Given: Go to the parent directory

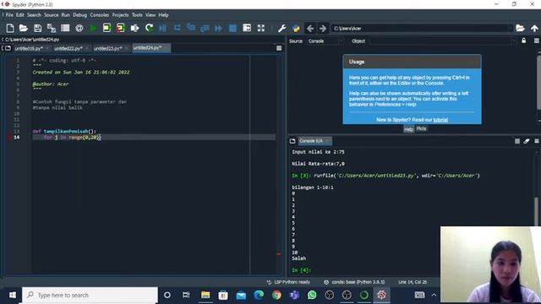Looking at the screenshot, I should [x=534, y=28].
